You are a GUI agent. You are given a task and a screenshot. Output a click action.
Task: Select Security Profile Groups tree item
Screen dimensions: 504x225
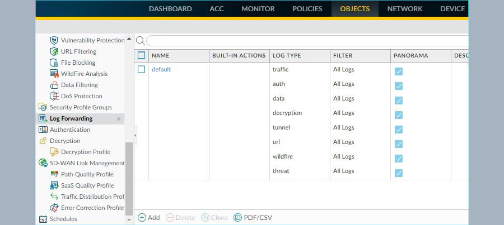click(80, 107)
